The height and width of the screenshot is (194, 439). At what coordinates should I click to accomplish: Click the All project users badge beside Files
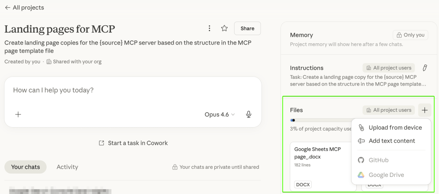388,110
